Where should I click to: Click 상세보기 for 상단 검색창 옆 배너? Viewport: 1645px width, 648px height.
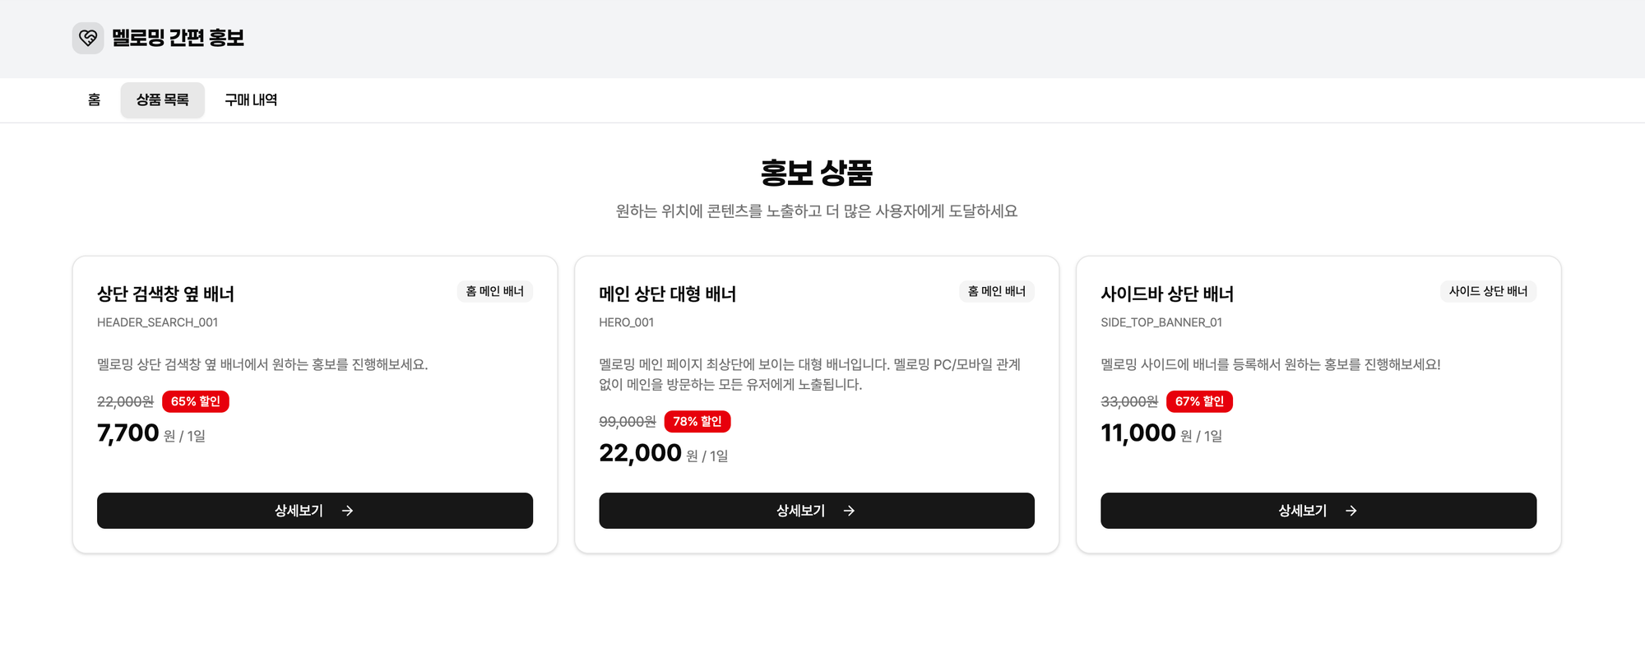pyautogui.click(x=299, y=511)
